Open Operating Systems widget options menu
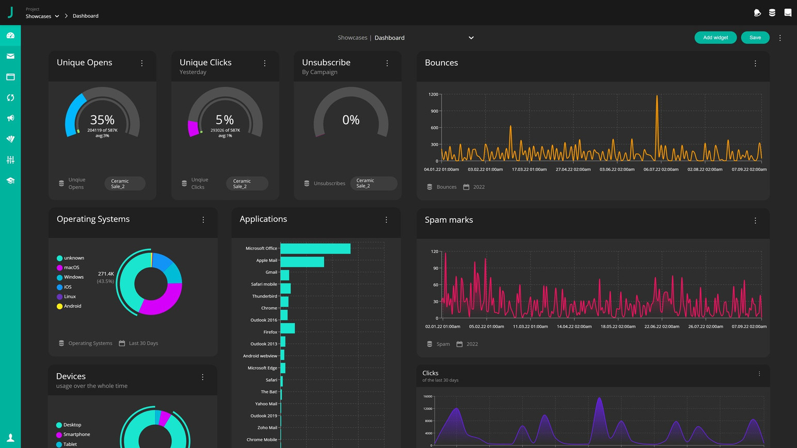The width and height of the screenshot is (797, 448). pos(203,220)
